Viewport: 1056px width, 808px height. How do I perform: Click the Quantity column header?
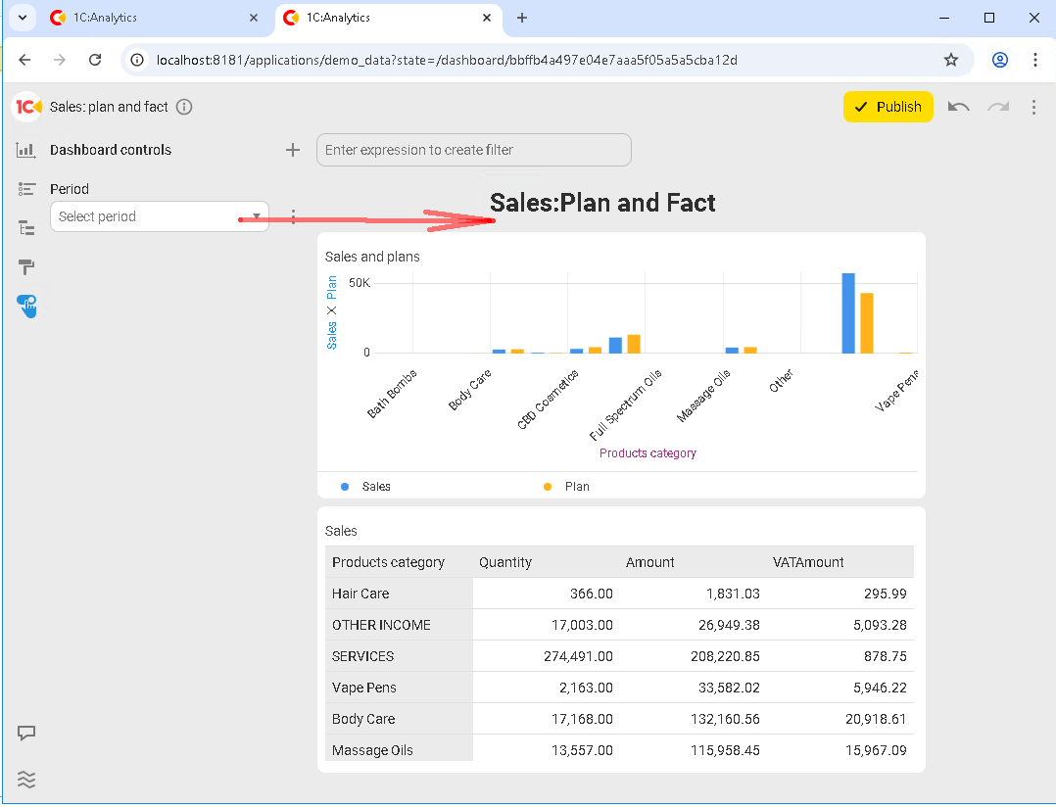pyautogui.click(x=505, y=562)
